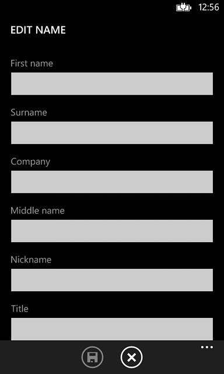The width and height of the screenshot is (224, 374).
Task: Tap the EDIT NAME page header
Action: coord(38,30)
